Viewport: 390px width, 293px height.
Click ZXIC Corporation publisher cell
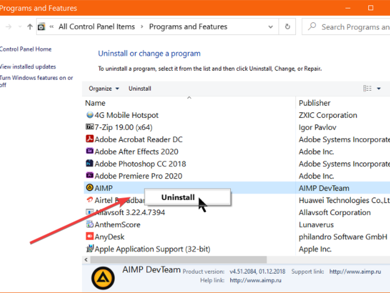pos(328,115)
